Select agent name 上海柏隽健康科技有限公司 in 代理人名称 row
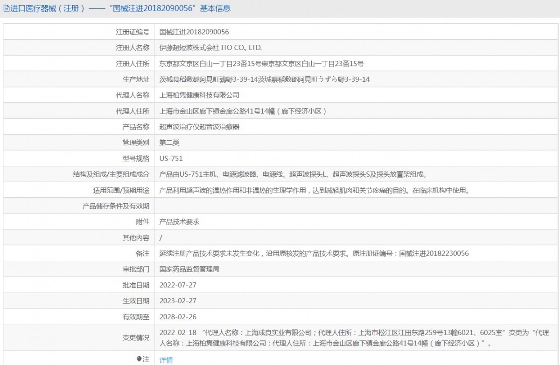Image resolution: width=560 pixels, height=365 pixels. point(200,95)
